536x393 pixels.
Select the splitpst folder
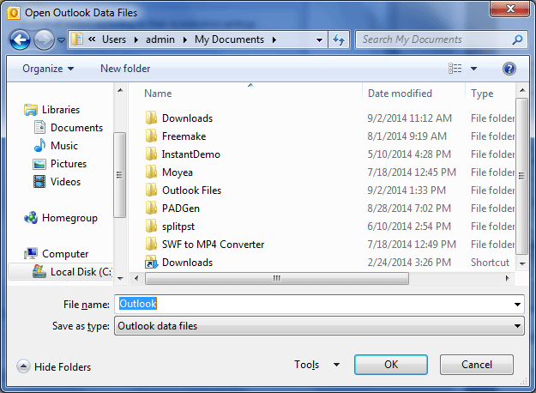(178, 227)
